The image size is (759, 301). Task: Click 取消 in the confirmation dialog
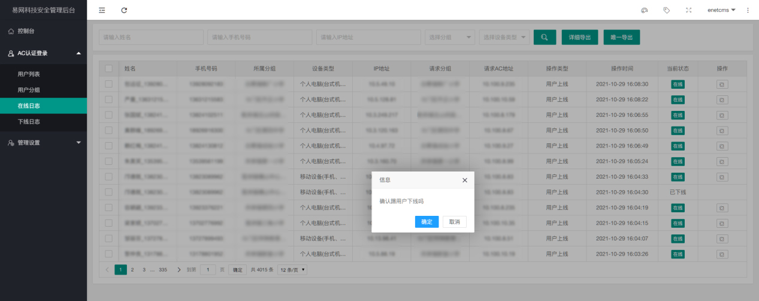[x=454, y=222]
